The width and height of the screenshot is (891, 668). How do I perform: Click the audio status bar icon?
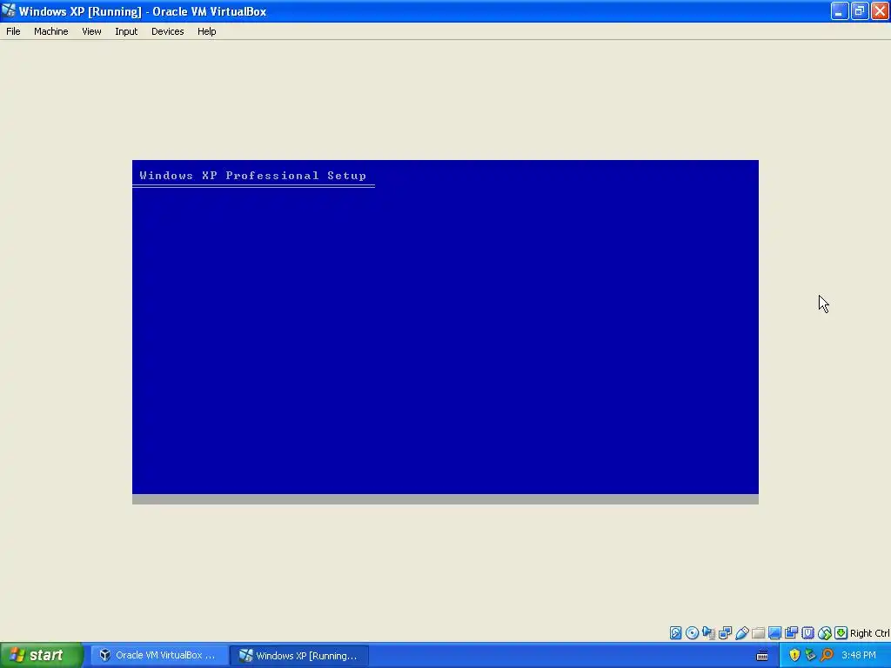tap(708, 633)
